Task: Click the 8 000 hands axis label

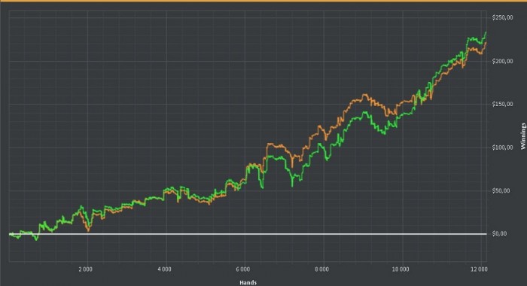Action: 321,269
